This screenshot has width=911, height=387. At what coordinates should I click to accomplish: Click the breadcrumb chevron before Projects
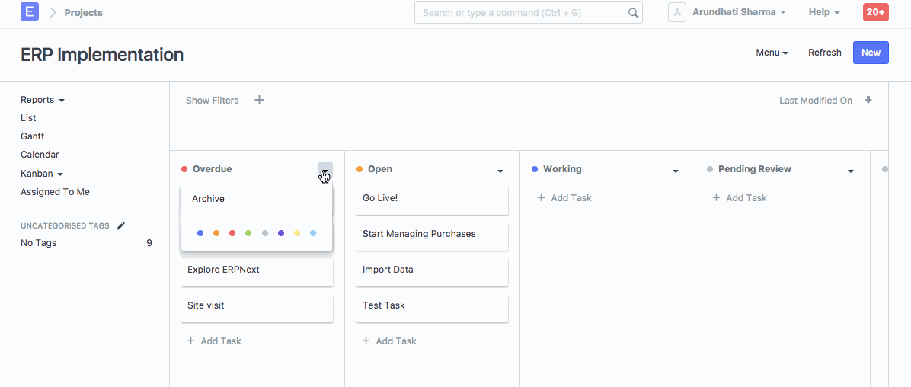click(53, 12)
